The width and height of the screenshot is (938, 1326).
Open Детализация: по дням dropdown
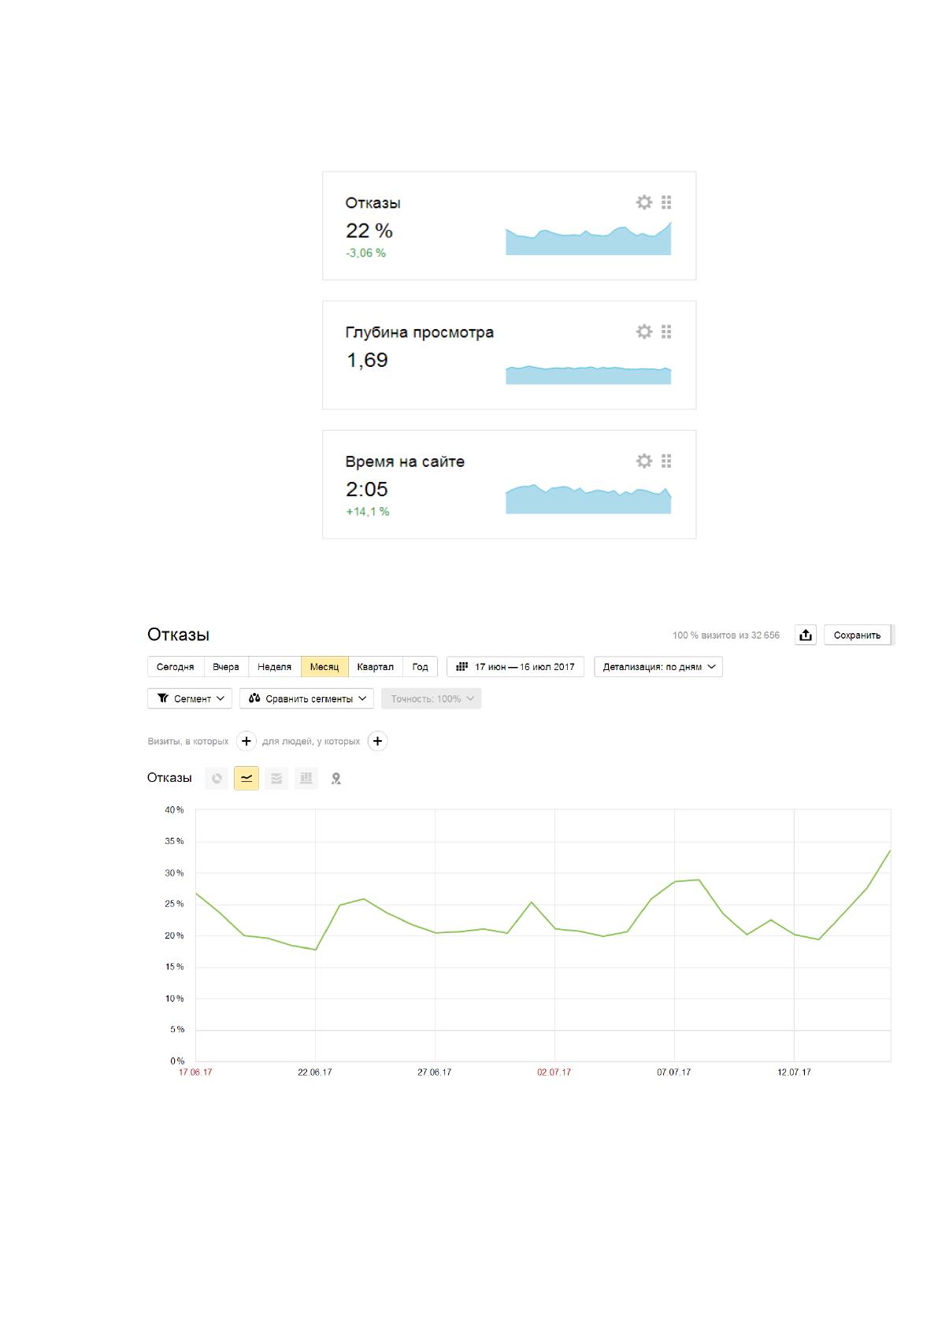tap(658, 667)
